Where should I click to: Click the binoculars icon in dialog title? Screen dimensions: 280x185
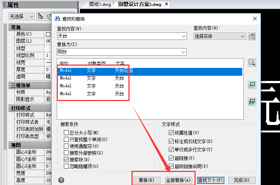pos(57,19)
